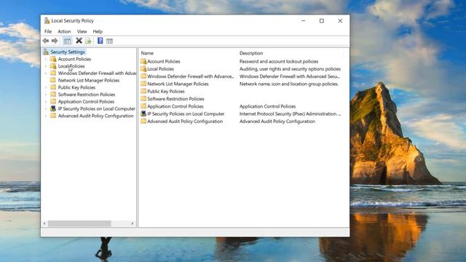Close the Local Security Policy window
The image size is (466, 262).
[340, 21]
